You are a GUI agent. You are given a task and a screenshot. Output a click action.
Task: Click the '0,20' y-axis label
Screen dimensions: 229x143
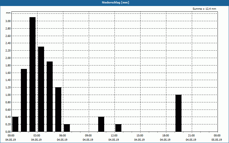point(8,124)
